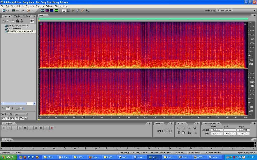
Task: Select the Lasso Selection tool
Action: tap(73, 10)
